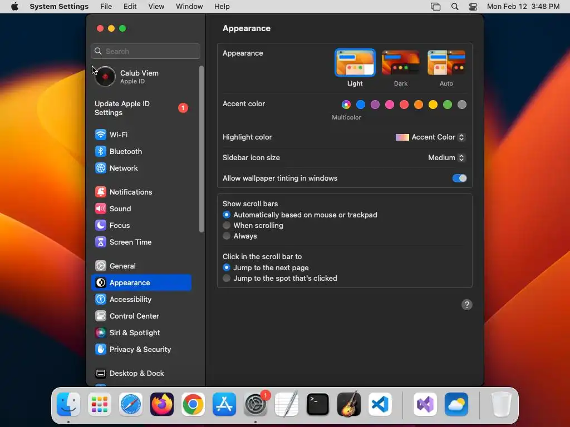This screenshot has height=427, width=570.
Task: Open Notifications settings
Action: coord(141,192)
